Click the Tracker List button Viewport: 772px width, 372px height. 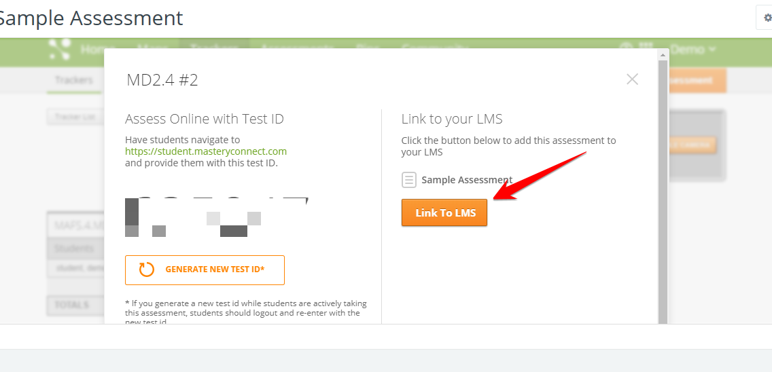coord(75,117)
